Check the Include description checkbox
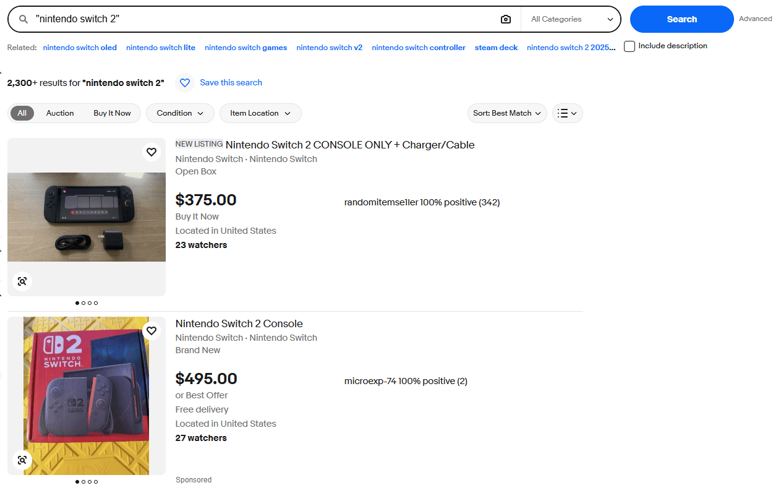Screen dimensions: 781x488 click(x=629, y=46)
